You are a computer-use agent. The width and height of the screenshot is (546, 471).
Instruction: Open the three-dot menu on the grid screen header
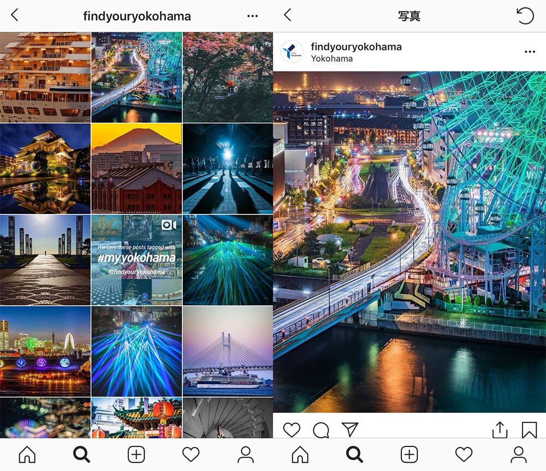click(x=252, y=16)
